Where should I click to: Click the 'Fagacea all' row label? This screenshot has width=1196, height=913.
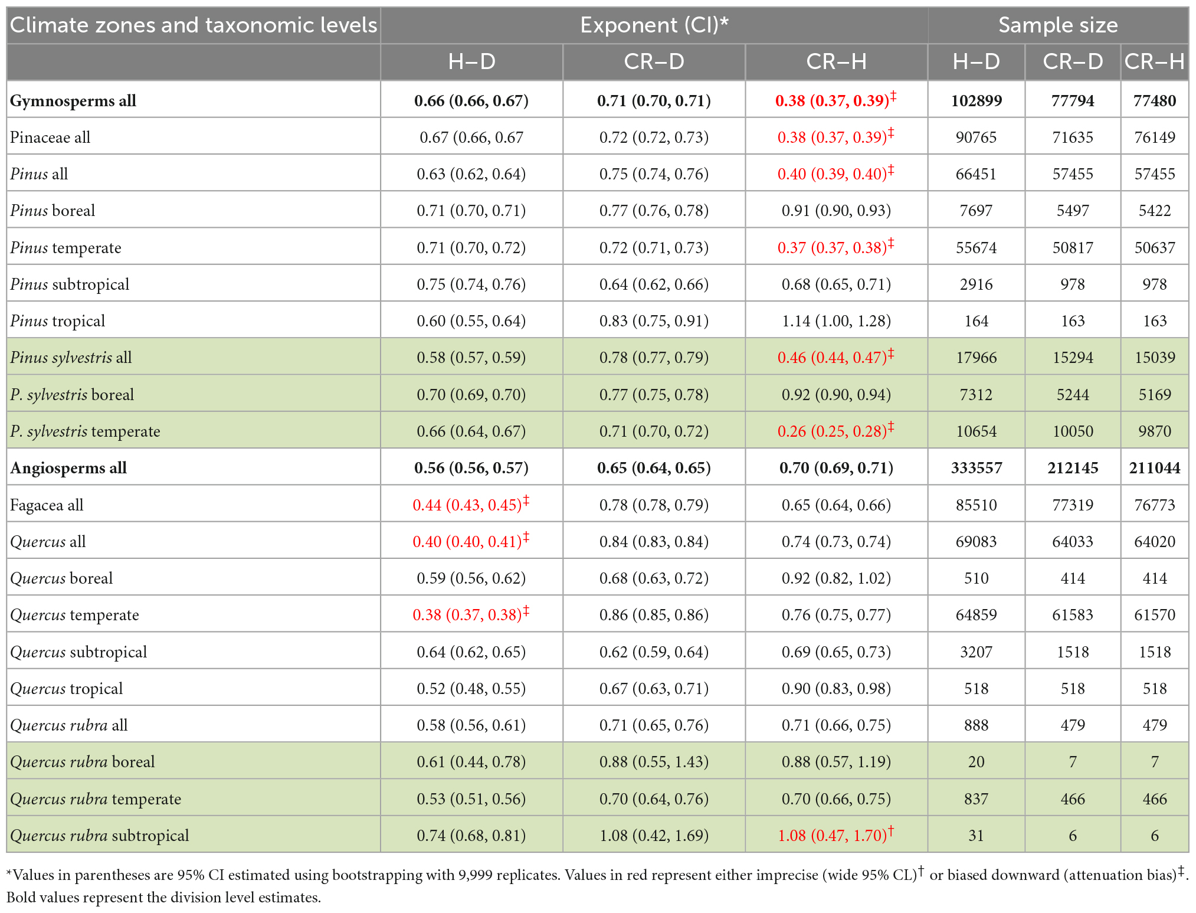[47, 505]
